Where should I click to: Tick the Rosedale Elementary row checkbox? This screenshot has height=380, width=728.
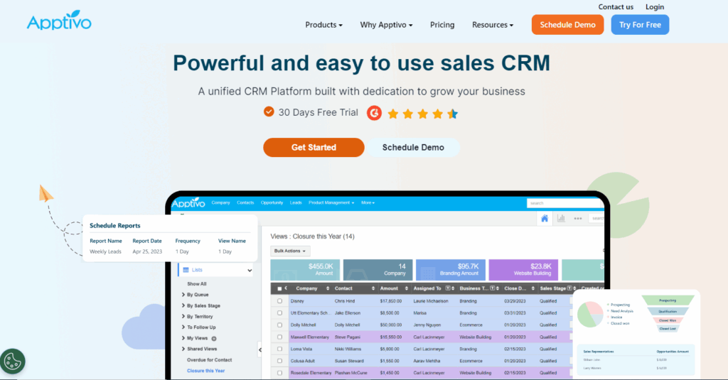(x=279, y=373)
